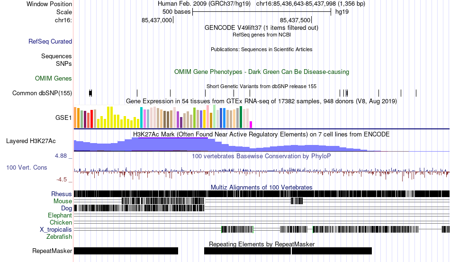This screenshot has width=450, height=262.
Task: Click the OMIM Gene Phenotypes track title
Action: pos(261,72)
